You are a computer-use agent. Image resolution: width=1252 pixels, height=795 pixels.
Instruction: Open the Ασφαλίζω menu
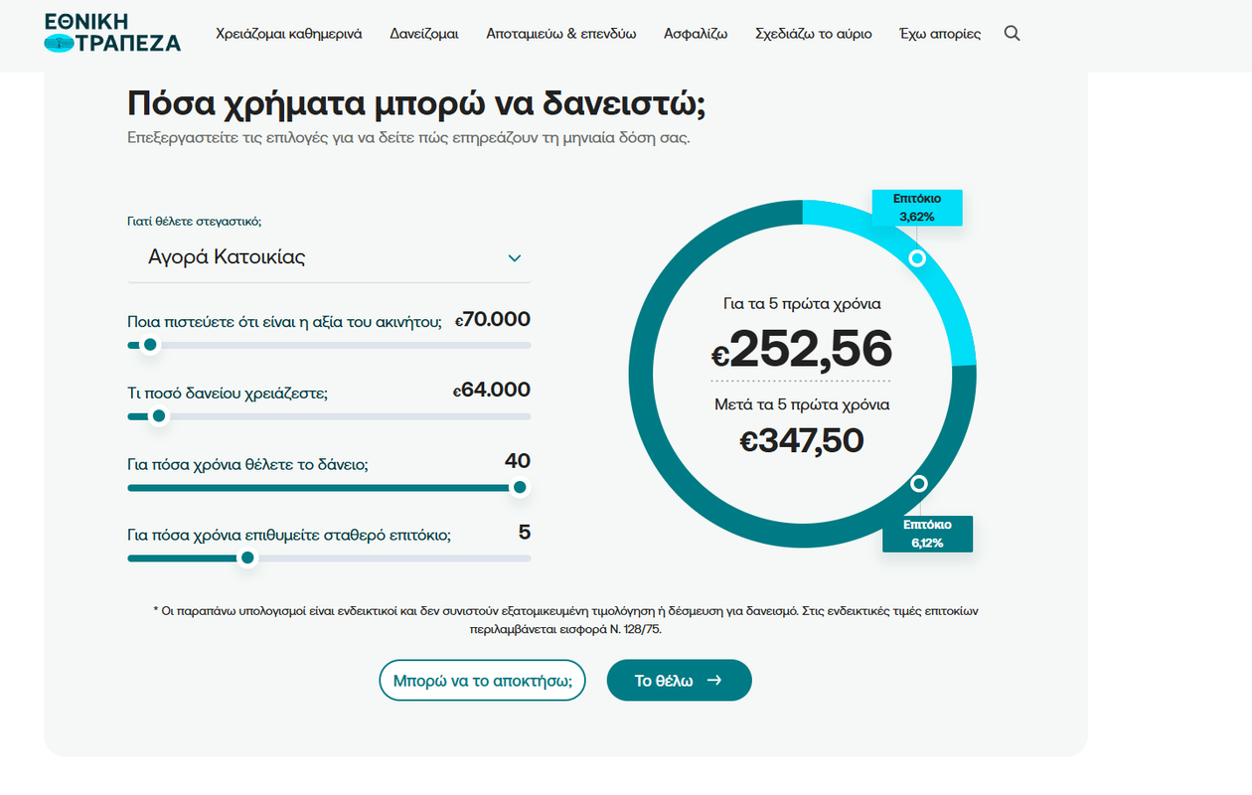coord(696,34)
